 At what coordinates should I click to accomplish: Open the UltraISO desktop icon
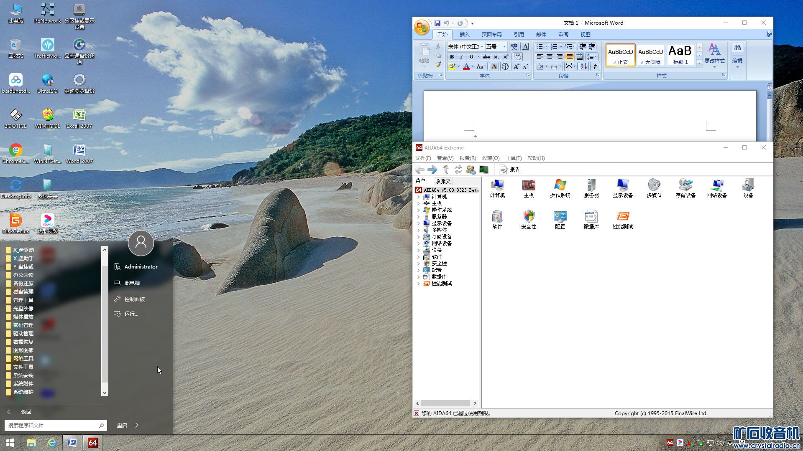coord(47,83)
